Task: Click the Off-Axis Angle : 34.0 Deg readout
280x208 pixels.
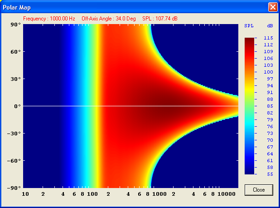Action: click(109, 19)
